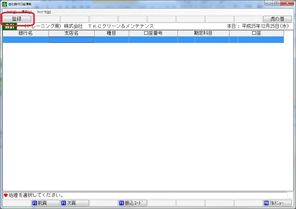Open the first menu in the menu bar
The height and width of the screenshot is (209, 296).
click(x=12, y=12)
